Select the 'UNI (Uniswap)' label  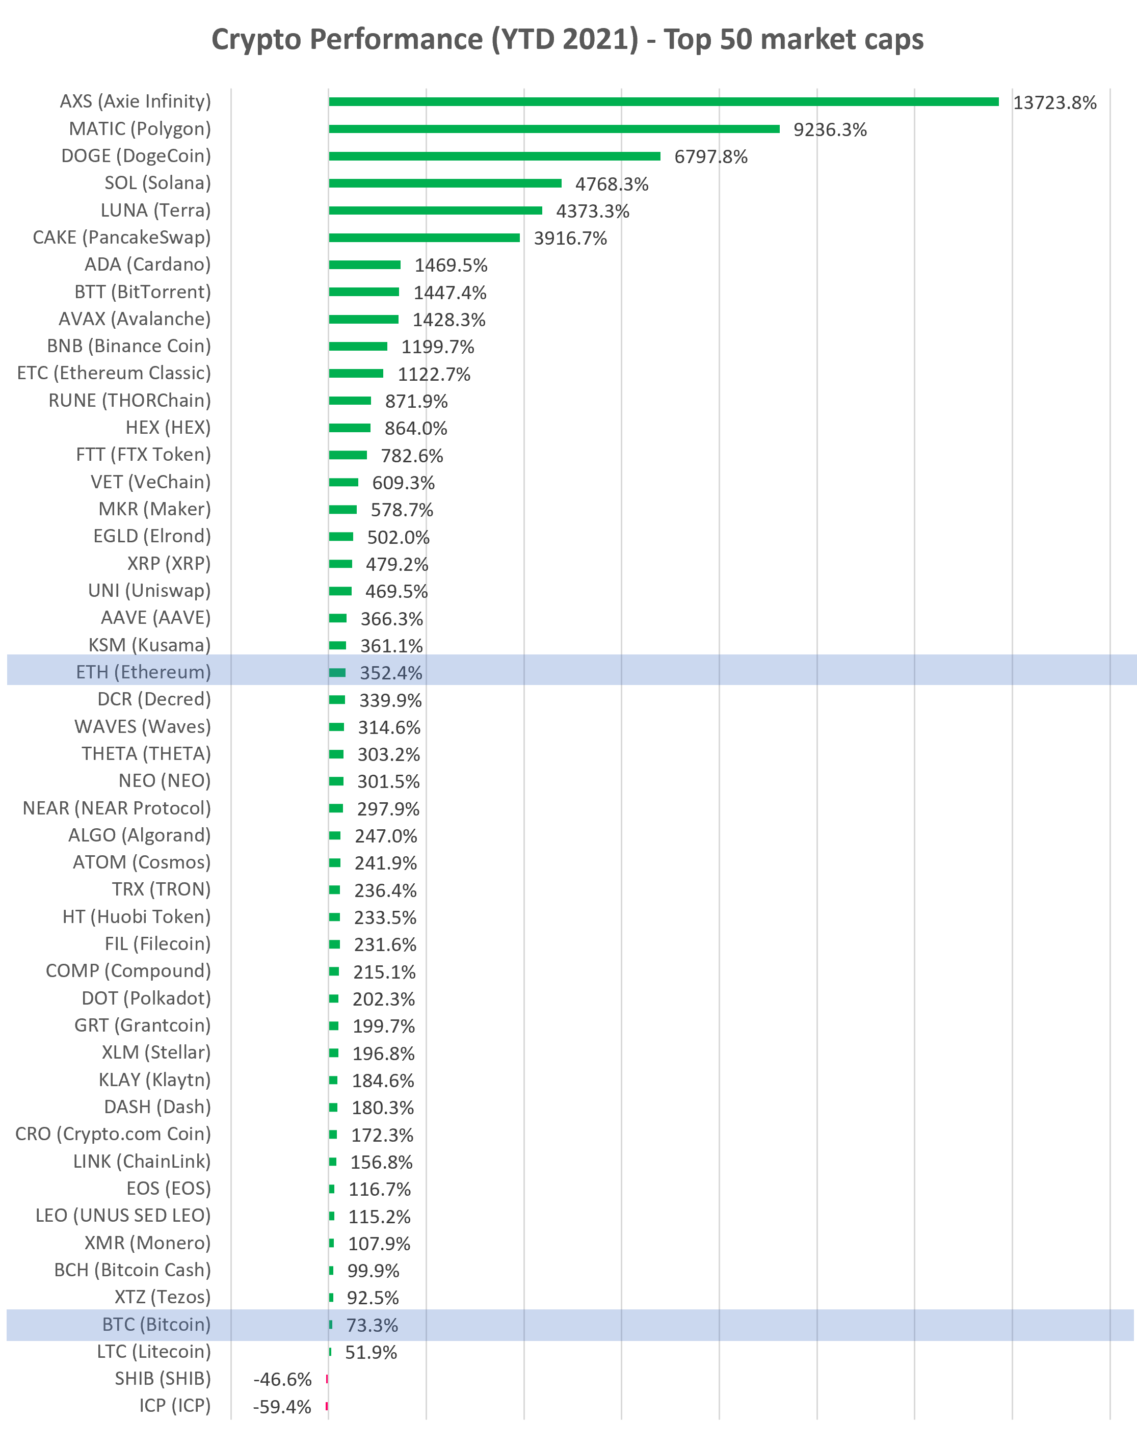point(150,590)
